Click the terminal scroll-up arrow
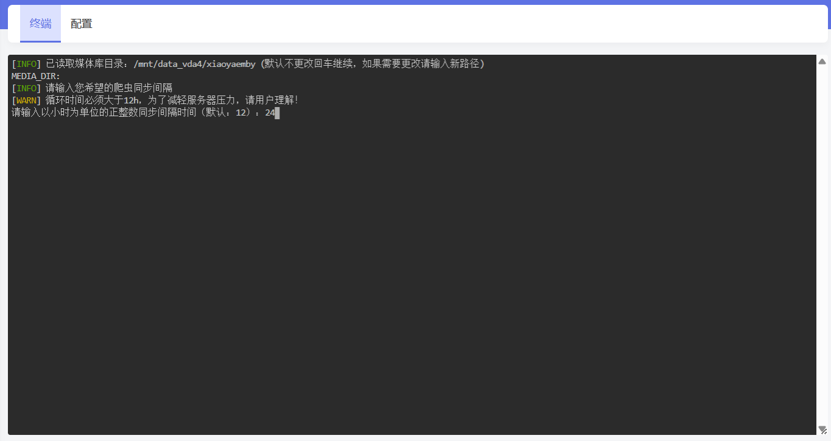 [822, 61]
